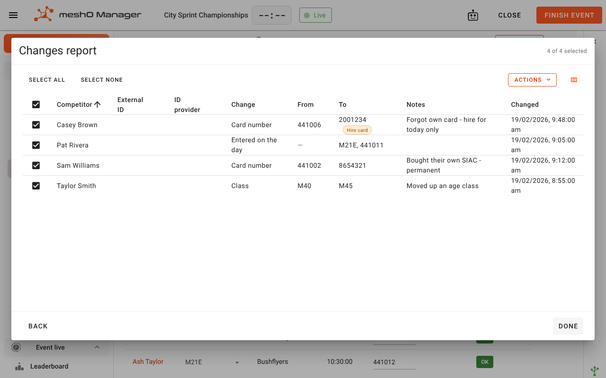Click the USB connection status icon
The height and width of the screenshot is (378, 606).
click(595, 371)
